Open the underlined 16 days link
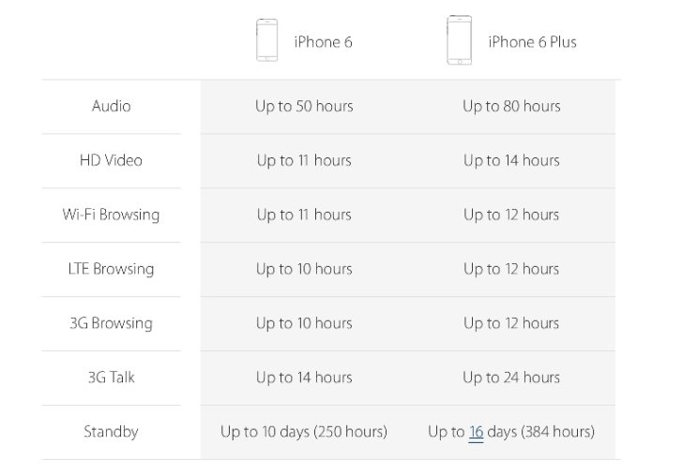The width and height of the screenshot is (683, 475). [476, 432]
